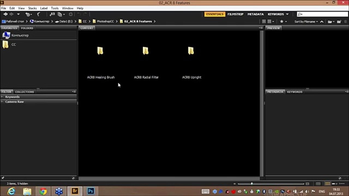Go forward with the right arrow
The image size is (349, 196).
click(11, 14)
